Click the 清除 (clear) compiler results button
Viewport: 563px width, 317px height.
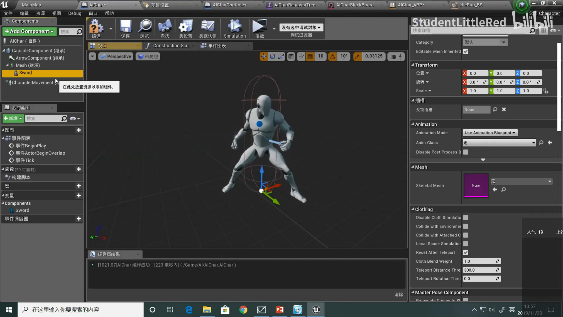tap(399, 295)
